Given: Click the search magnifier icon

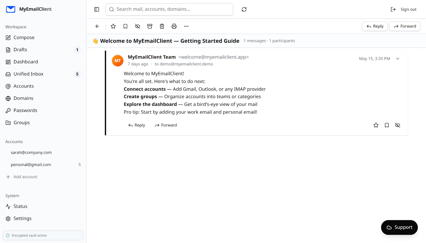Looking at the screenshot, I should click(x=112, y=9).
